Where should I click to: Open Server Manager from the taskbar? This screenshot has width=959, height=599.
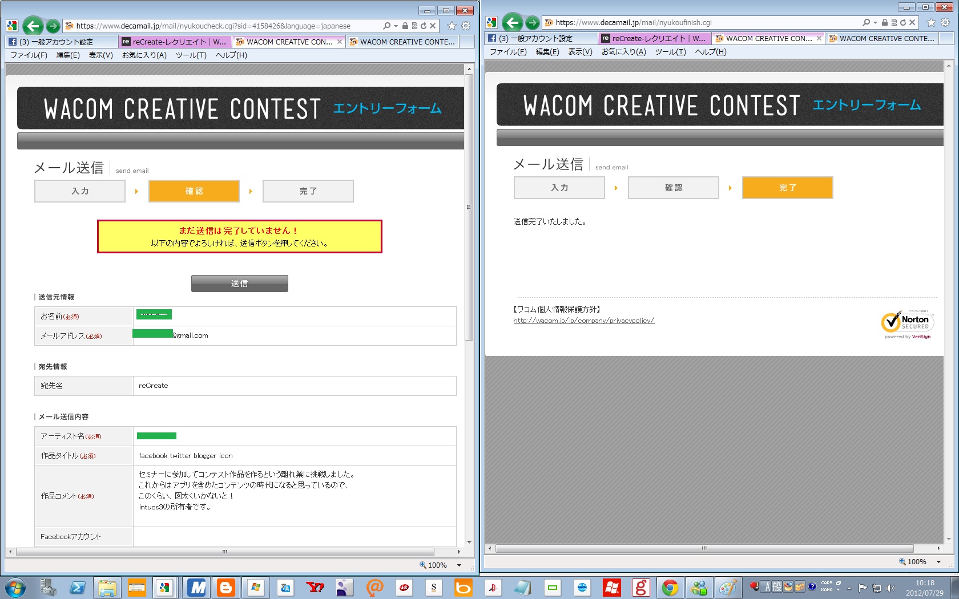point(47,588)
